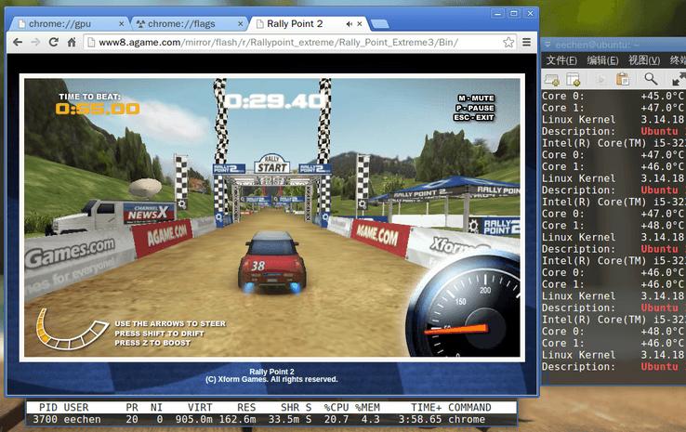Open search with terminal magnifier icon
Viewport: 686px width, 432px height.
[x=651, y=79]
